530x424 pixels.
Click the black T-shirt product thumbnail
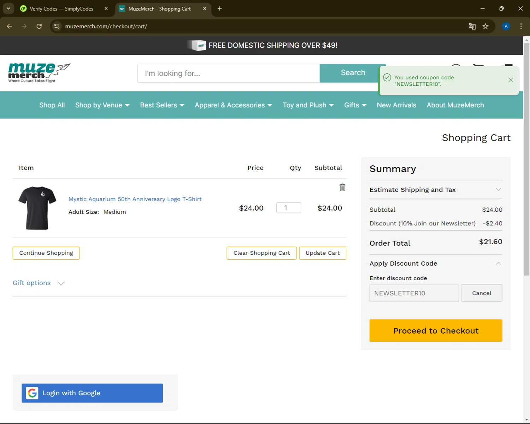pyautogui.click(x=37, y=208)
